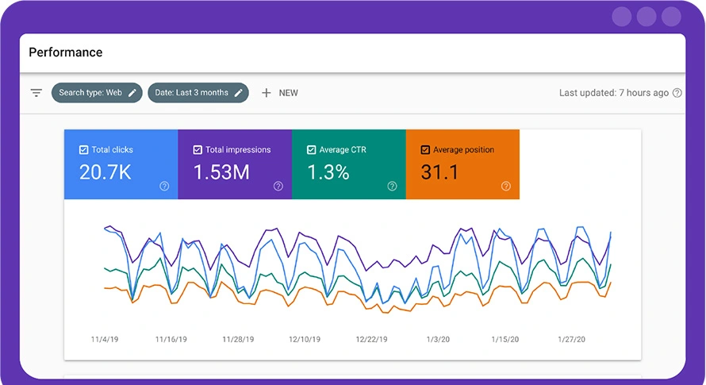This screenshot has width=706, height=385.
Task: Open help icon on Total clicks card
Action: point(164,187)
